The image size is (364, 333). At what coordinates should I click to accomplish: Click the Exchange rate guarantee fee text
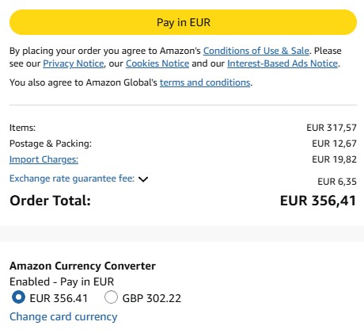click(x=72, y=178)
